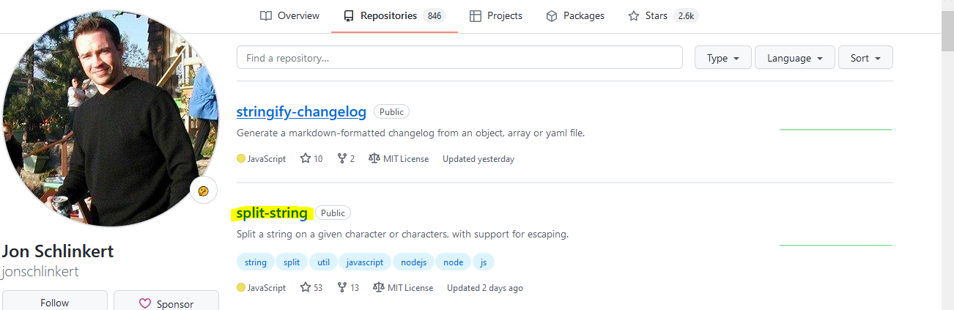Select the 'node' topic tag
The image size is (954, 310).
coord(454,262)
